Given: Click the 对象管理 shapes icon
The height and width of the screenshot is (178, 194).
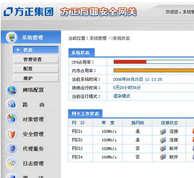Looking at the screenshot, I should [x=12, y=119].
